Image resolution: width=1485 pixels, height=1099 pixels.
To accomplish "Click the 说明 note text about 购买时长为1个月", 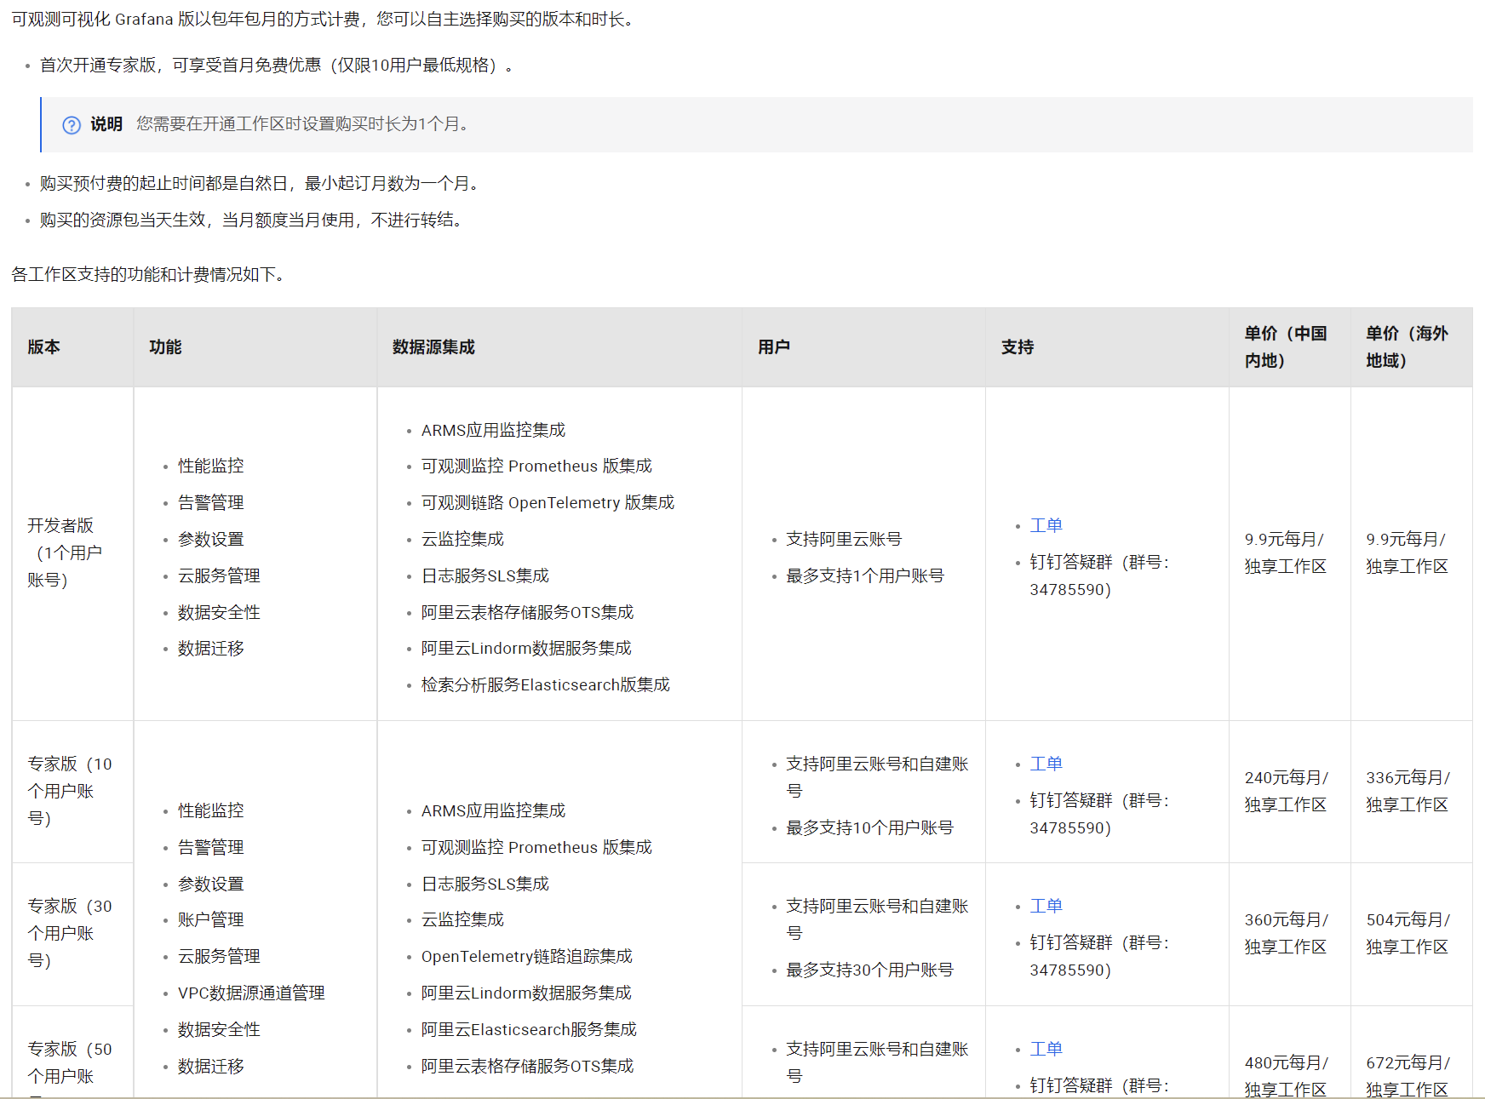I will coord(302,124).
